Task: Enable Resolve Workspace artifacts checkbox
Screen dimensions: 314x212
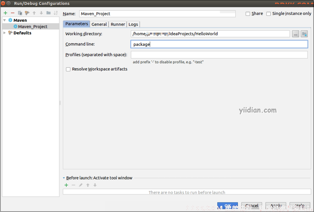Action: pyautogui.click(x=68, y=69)
